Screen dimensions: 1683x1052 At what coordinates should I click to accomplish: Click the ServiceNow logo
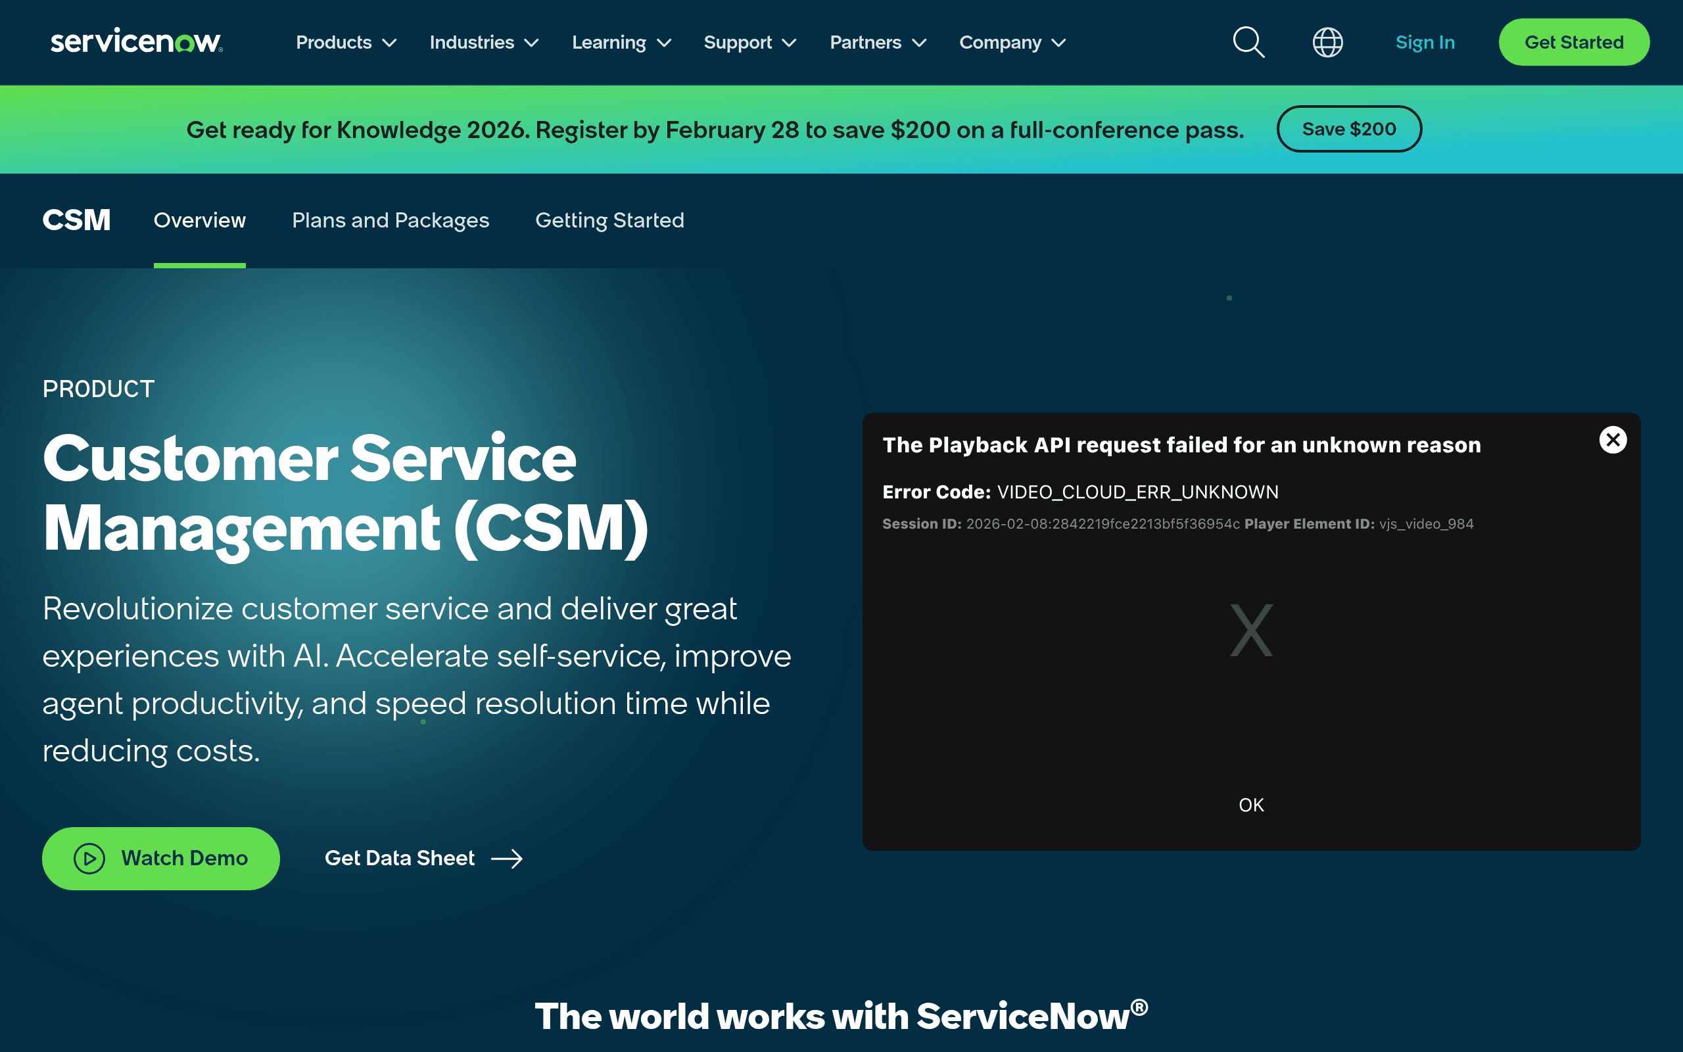click(136, 41)
